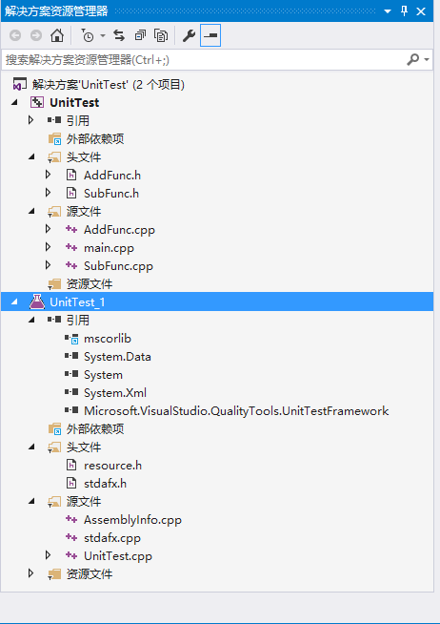
Task: Click in the Solution Explorer search box
Action: pos(205,60)
